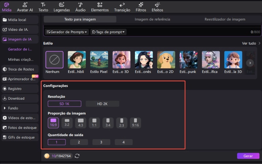Choose the Estil...la 3D style thumbnail
Image resolution: width=262 pixels, height=164 pixels.
coord(233,60)
